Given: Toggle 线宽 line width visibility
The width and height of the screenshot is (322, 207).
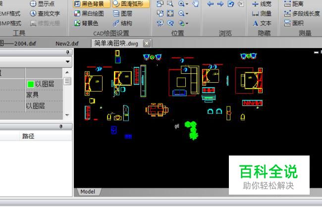Looking at the screenshot, I should (262, 3).
